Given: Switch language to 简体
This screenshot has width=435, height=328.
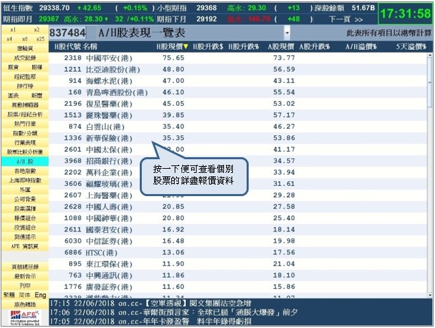Looking at the screenshot, I should (25, 295).
